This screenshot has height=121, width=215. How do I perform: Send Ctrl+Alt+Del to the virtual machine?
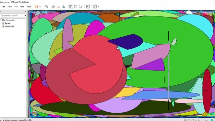coord(46,7)
